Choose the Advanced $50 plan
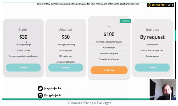 coord(66,68)
